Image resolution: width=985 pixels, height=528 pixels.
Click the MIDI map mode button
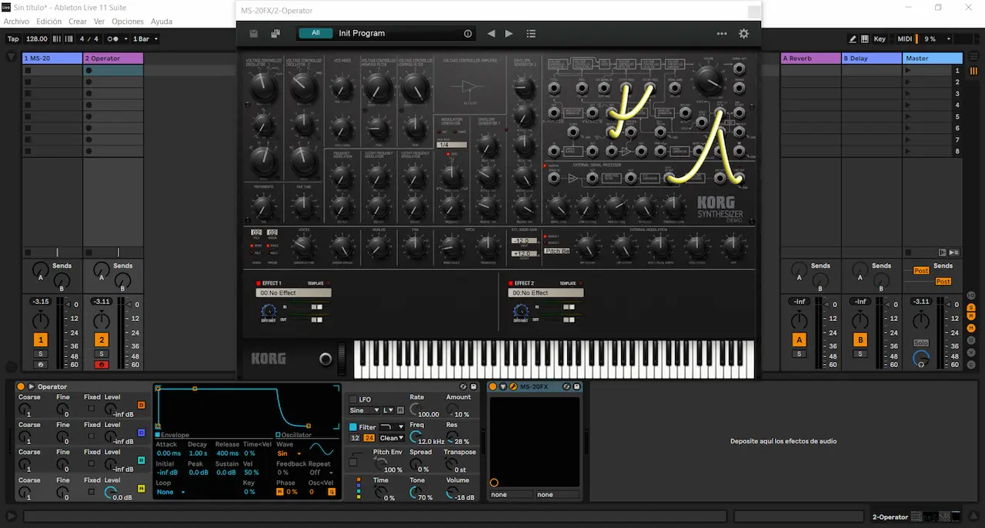pyautogui.click(x=905, y=38)
